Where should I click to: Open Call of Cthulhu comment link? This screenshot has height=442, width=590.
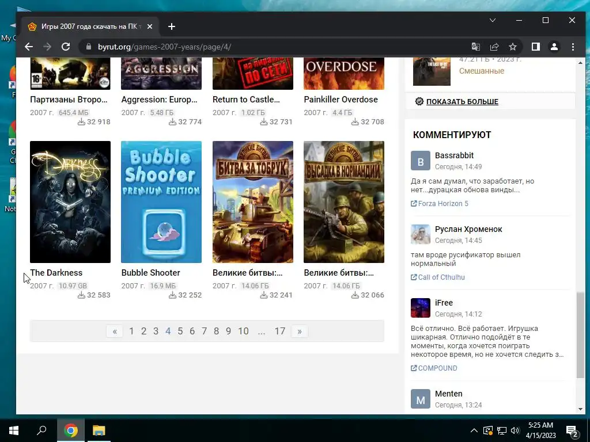pyautogui.click(x=441, y=277)
